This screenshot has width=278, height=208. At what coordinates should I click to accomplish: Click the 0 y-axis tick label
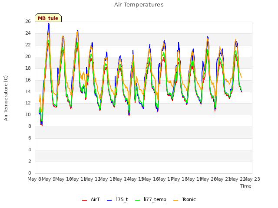[30, 173]
